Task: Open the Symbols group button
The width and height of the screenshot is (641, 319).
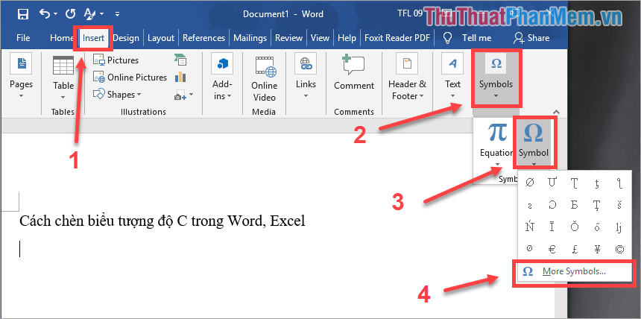Action: click(x=496, y=77)
